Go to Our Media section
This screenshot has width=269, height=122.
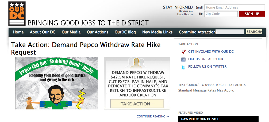pos(71,32)
